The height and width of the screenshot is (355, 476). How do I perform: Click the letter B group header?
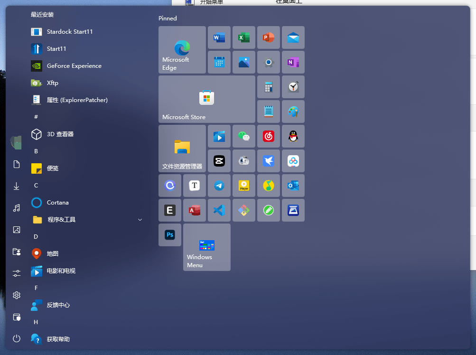click(36, 151)
